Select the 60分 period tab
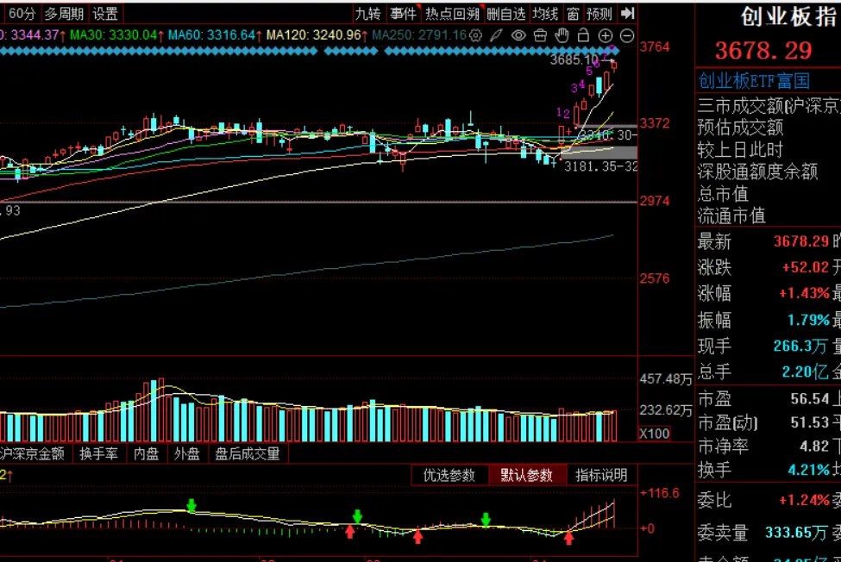Screen dimensions: 841x562 click(22, 14)
